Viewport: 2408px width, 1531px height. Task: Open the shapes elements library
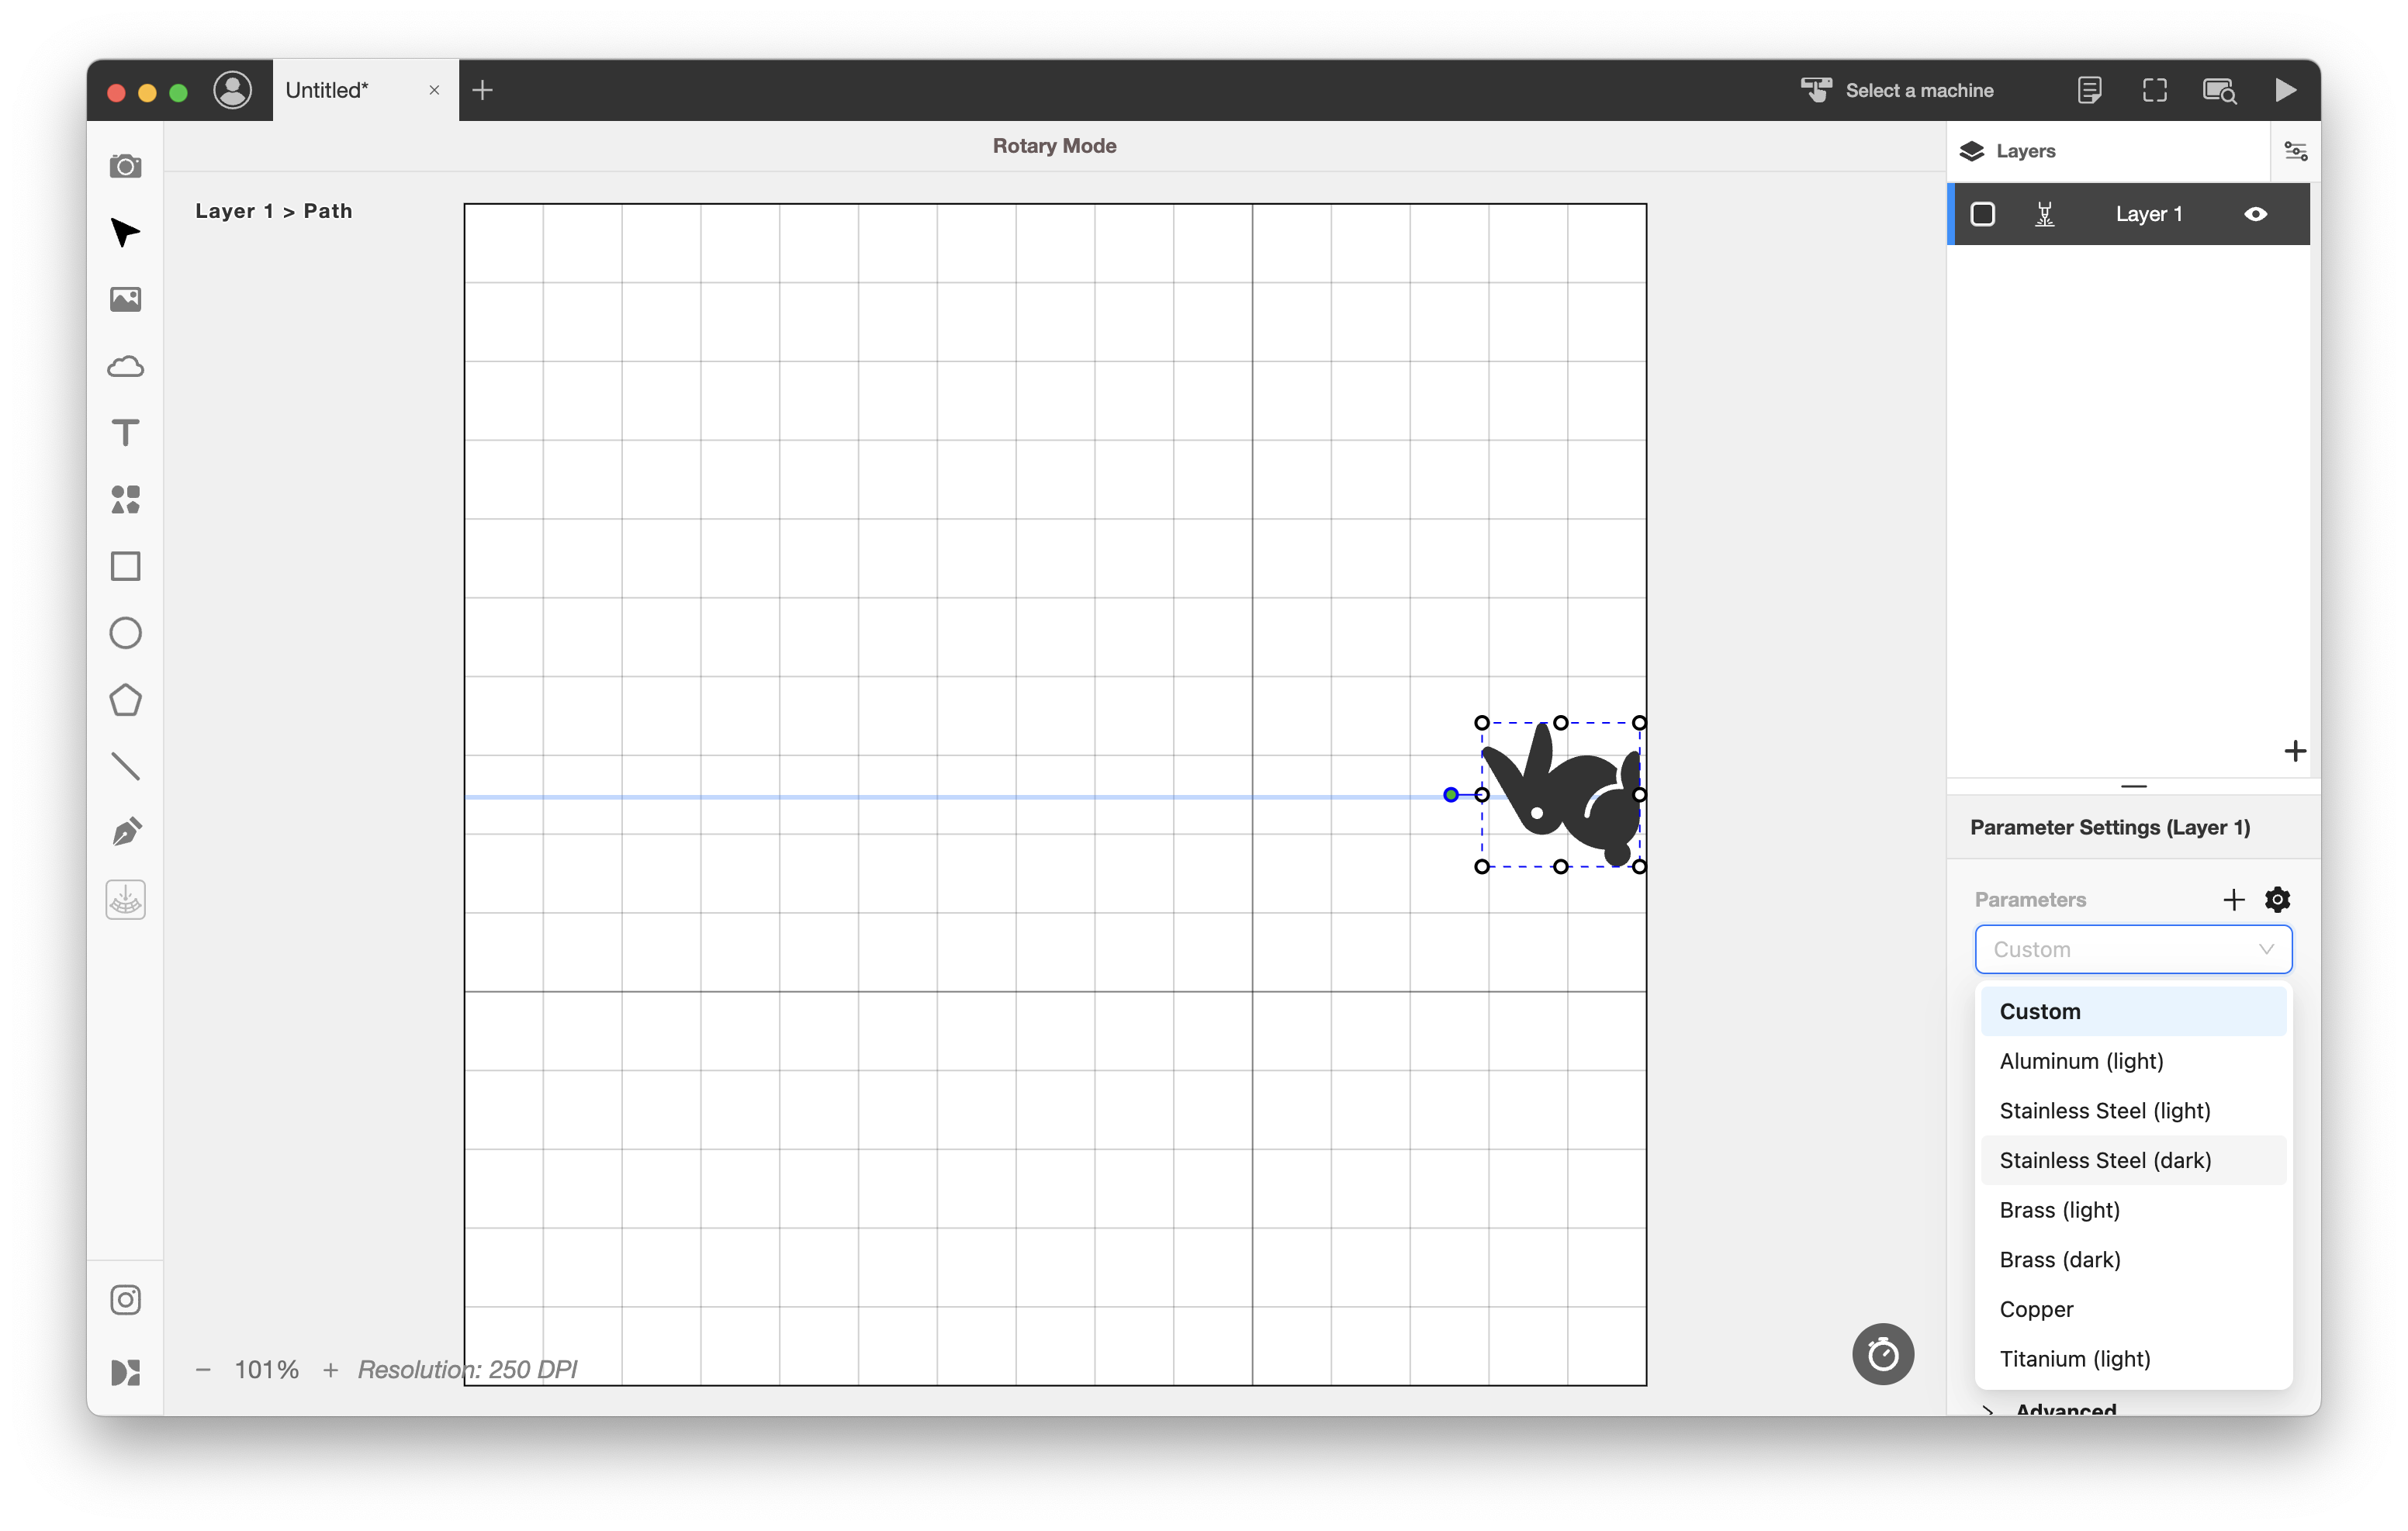[x=125, y=499]
